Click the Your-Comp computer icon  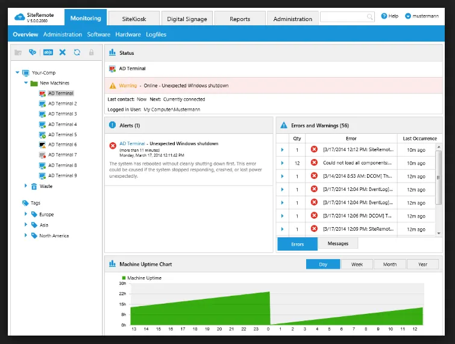pos(26,72)
